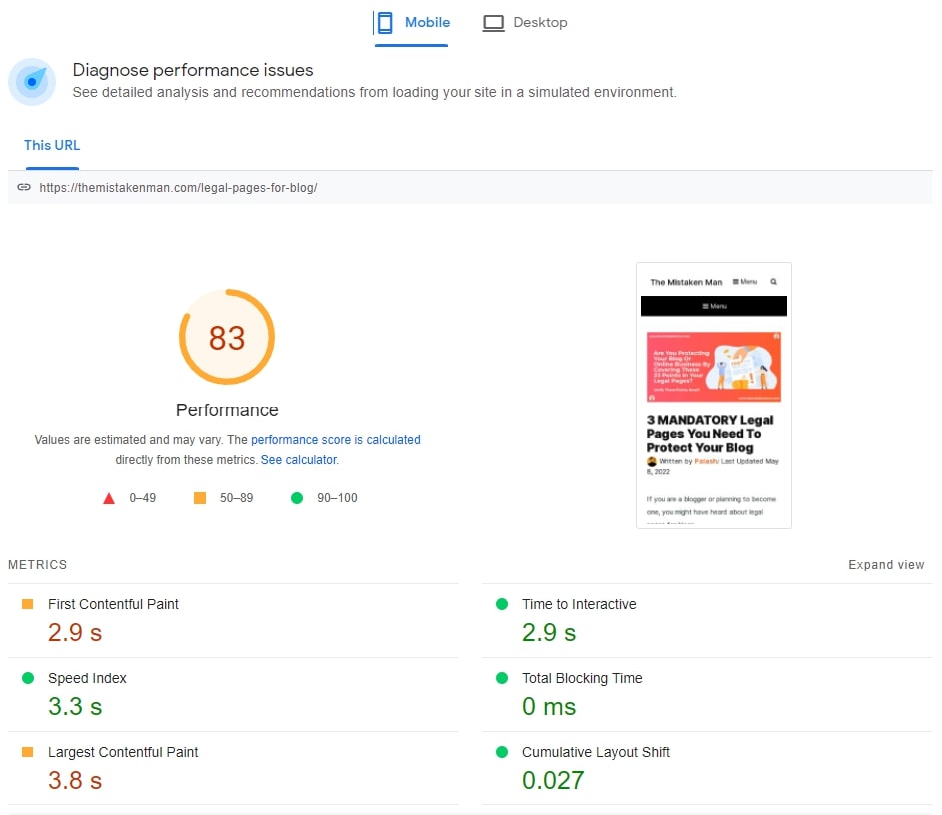
Task: Click the desktop monitor icon
Action: pyautogui.click(x=493, y=23)
